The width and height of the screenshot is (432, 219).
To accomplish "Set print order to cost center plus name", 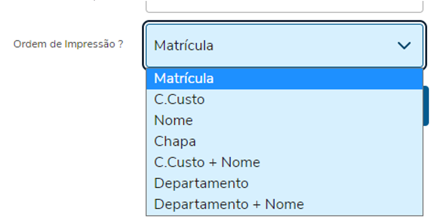I will (207, 162).
